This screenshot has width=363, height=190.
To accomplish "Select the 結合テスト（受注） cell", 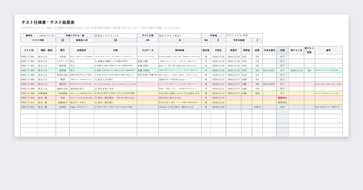I will (180, 36).
